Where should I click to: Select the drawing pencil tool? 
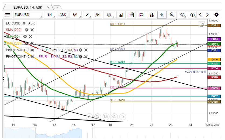pyautogui.click(x=87, y=15)
